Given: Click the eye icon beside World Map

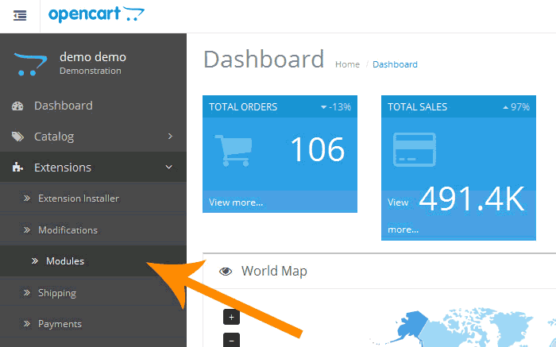Looking at the screenshot, I should coord(226,272).
